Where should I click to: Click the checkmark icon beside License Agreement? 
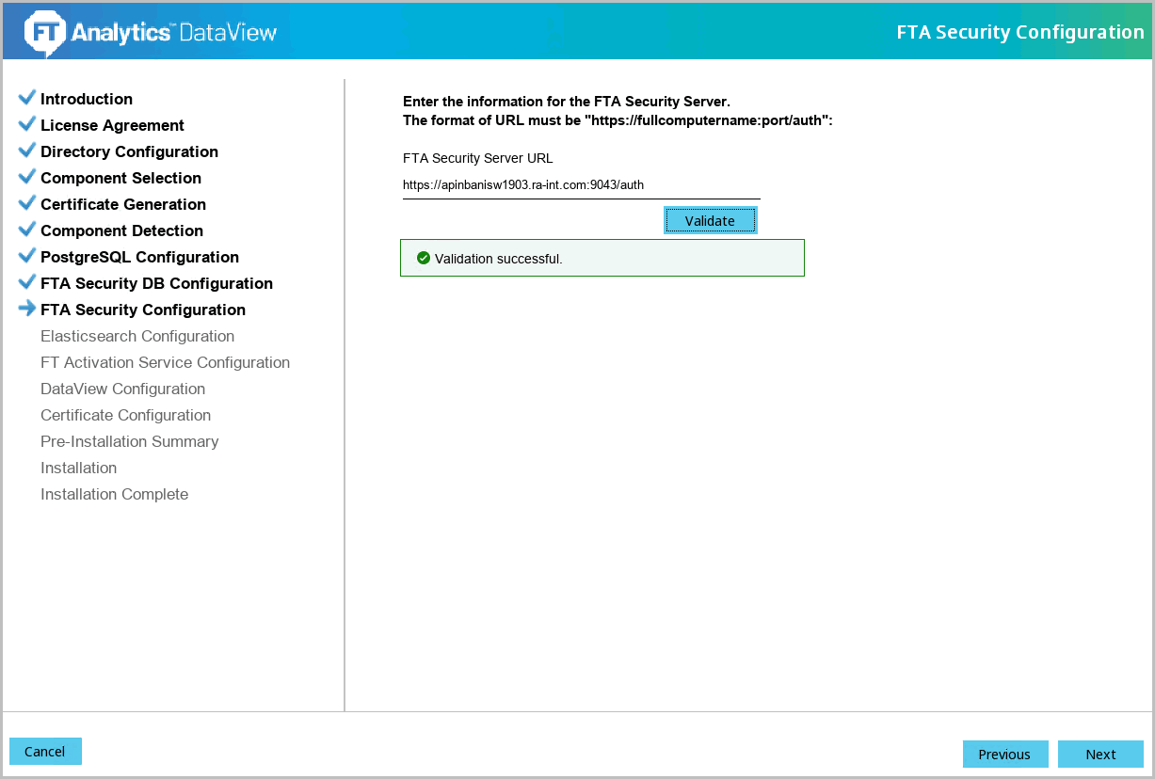(x=27, y=124)
